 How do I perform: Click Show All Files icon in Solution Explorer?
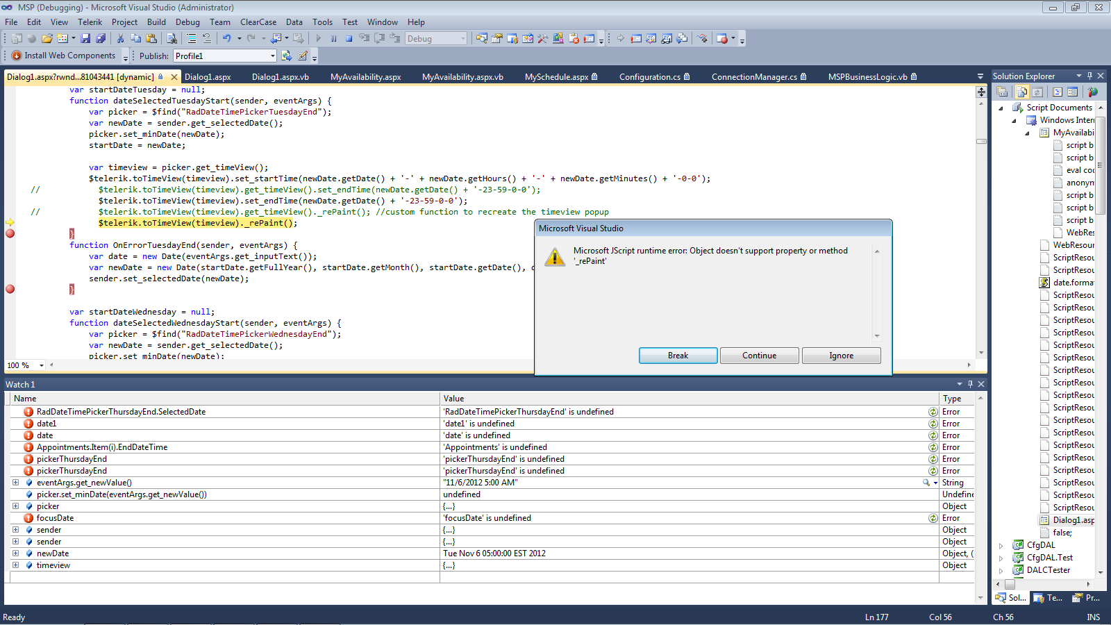coord(1022,92)
